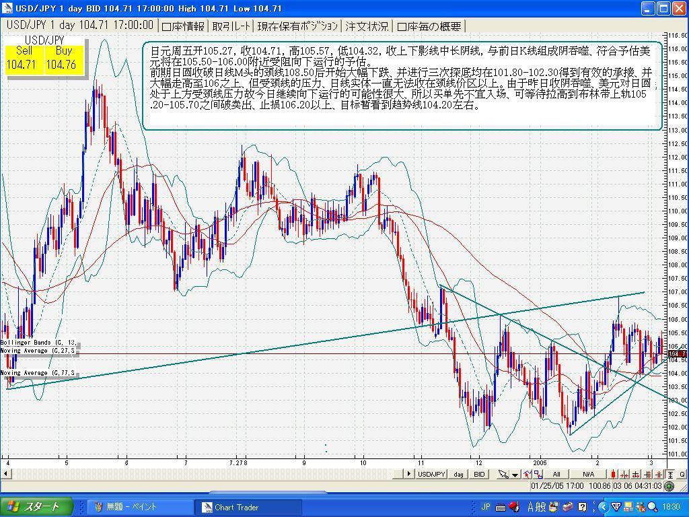Toggle the BID price type button
The width and height of the screenshot is (689, 517).
[479, 474]
